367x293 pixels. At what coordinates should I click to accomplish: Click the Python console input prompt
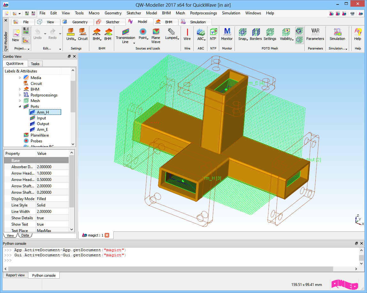click(8, 260)
